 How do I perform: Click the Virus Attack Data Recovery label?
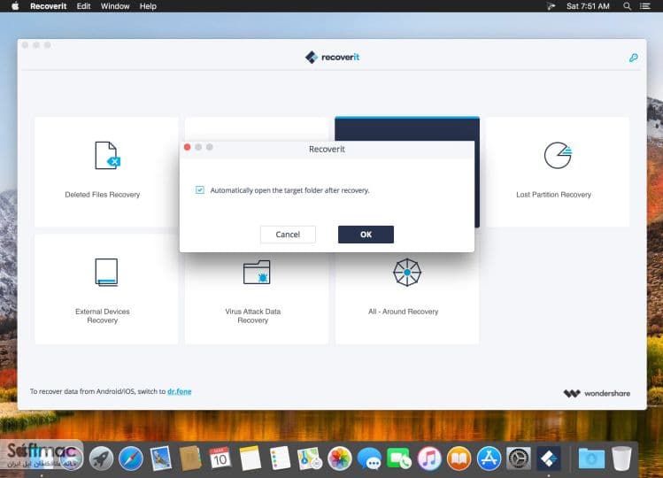click(x=253, y=316)
